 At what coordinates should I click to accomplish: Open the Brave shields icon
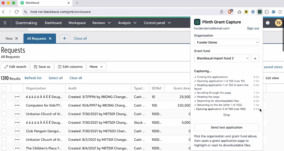click(230, 12)
